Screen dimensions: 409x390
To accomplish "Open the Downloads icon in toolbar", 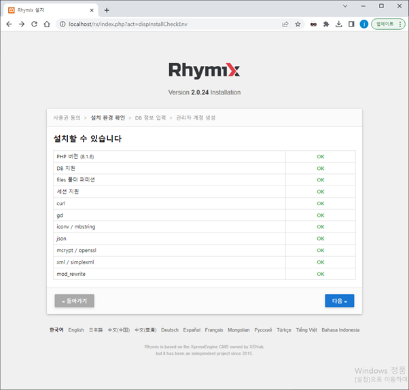I will (338, 24).
